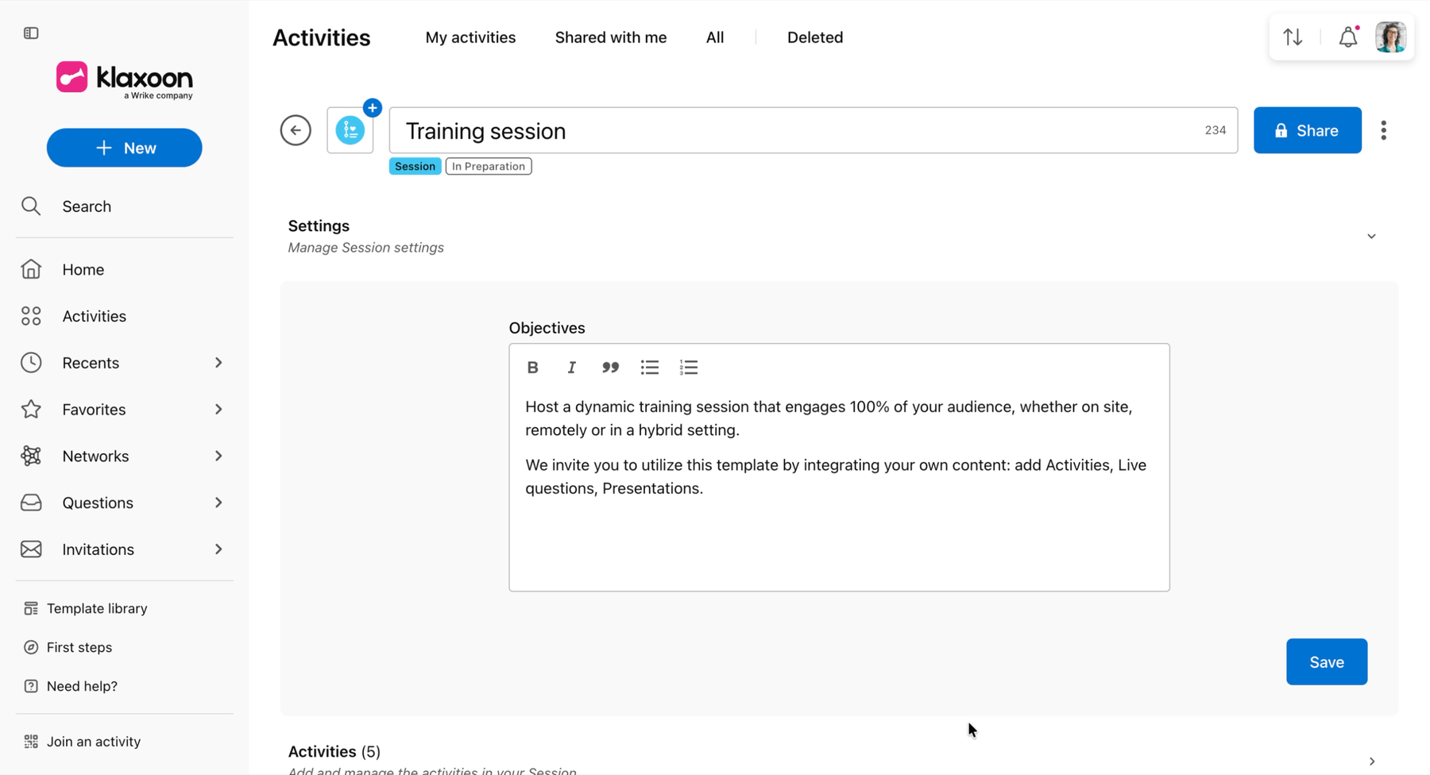
Task: Expand the Networks sidebar submenu
Action: coord(218,456)
